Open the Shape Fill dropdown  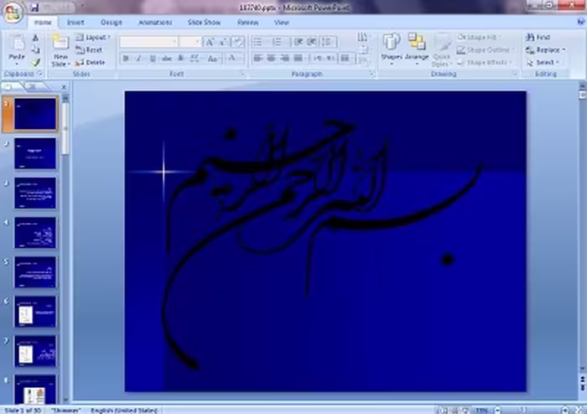point(479,38)
